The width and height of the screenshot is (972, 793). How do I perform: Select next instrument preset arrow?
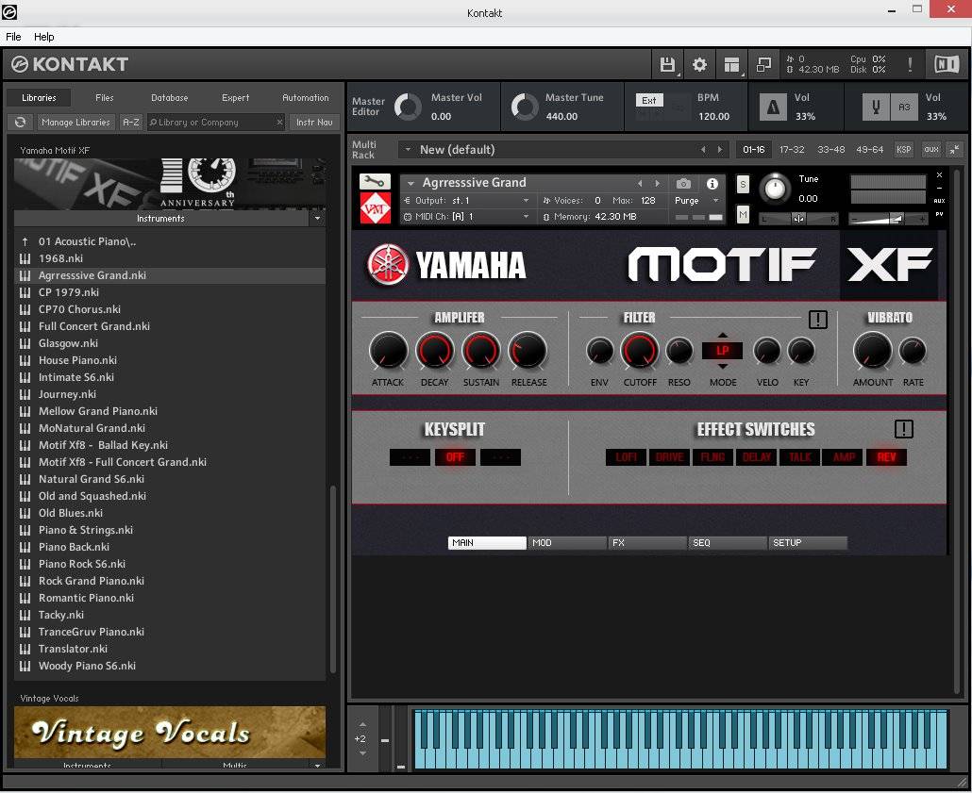click(658, 183)
